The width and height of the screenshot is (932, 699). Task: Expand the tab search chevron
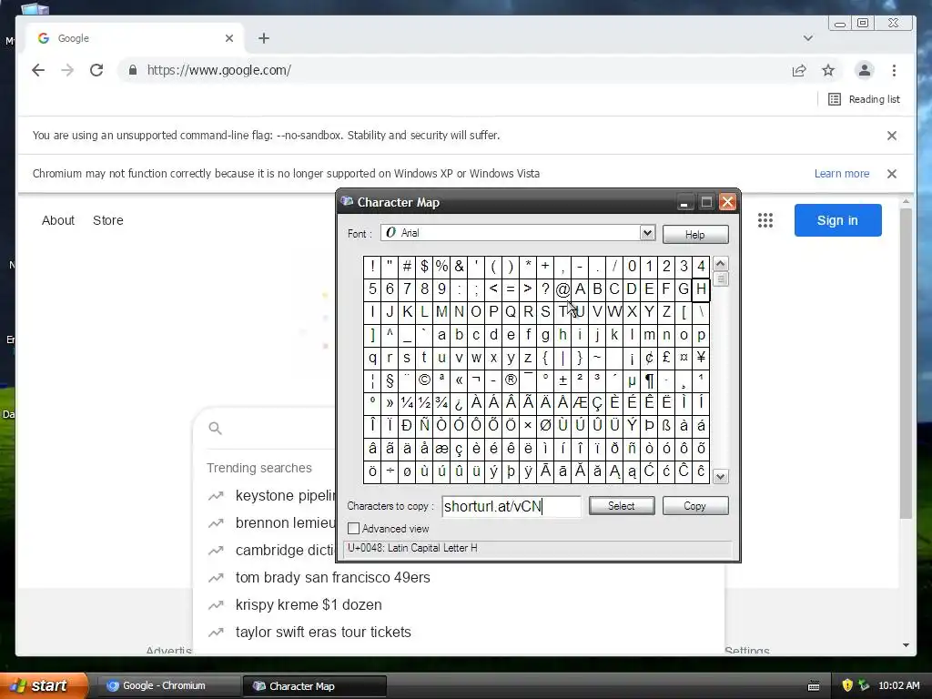coord(808,38)
